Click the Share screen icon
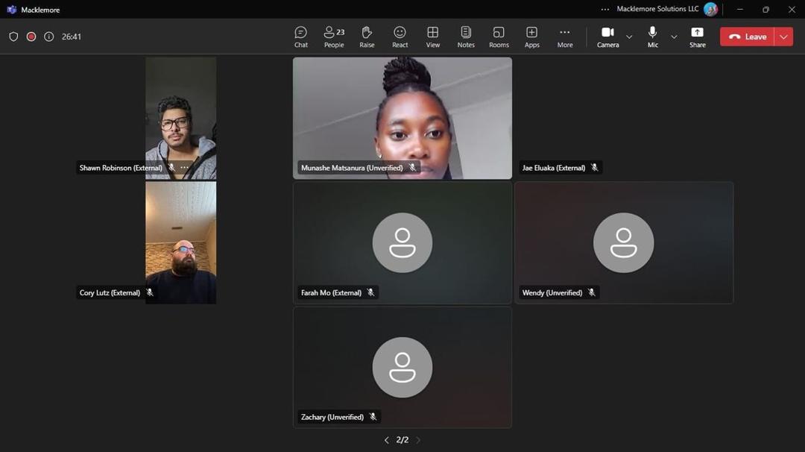This screenshot has height=452, width=805. (697, 37)
